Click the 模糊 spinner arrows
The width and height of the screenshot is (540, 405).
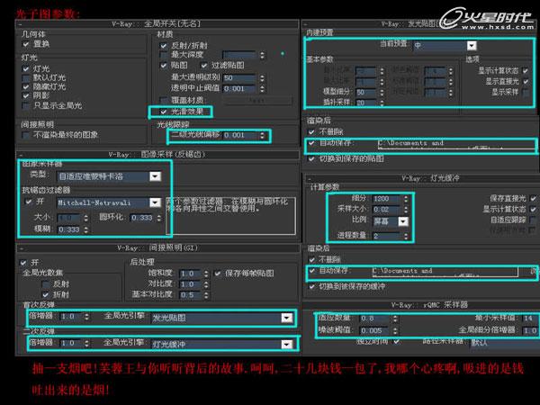click(x=86, y=229)
